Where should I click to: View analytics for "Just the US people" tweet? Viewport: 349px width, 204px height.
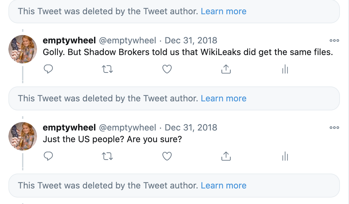[x=285, y=156]
